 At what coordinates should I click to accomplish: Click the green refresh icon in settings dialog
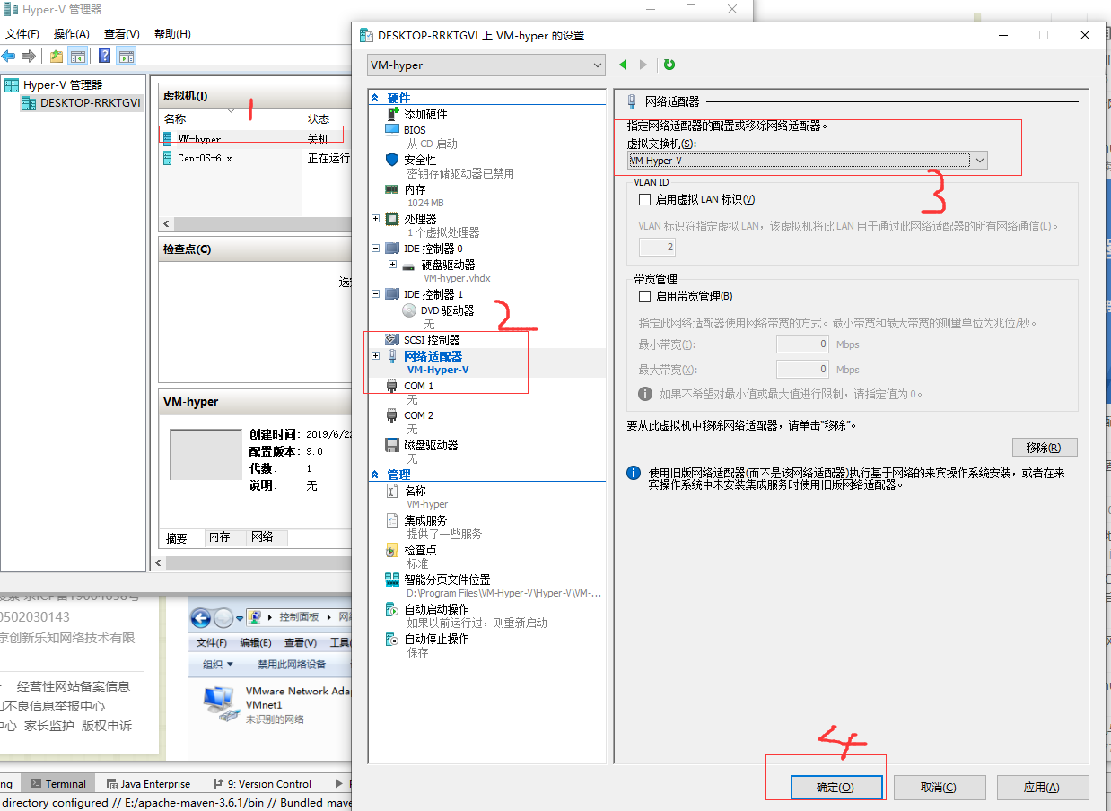tap(669, 65)
